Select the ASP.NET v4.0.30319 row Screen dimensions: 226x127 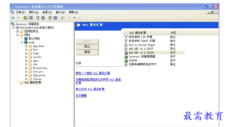154,53
